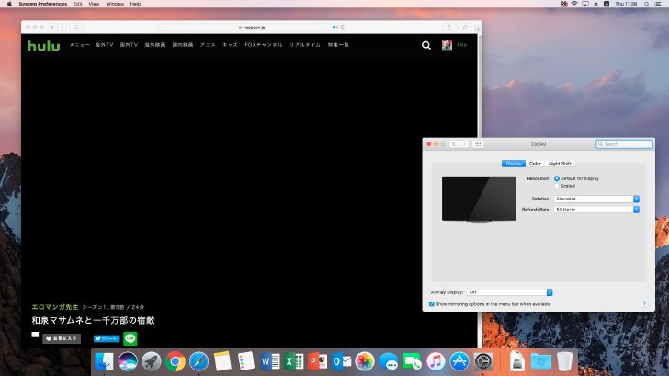Open Photos app in the Dock
Image resolution: width=669 pixels, height=376 pixels.
coord(365,361)
